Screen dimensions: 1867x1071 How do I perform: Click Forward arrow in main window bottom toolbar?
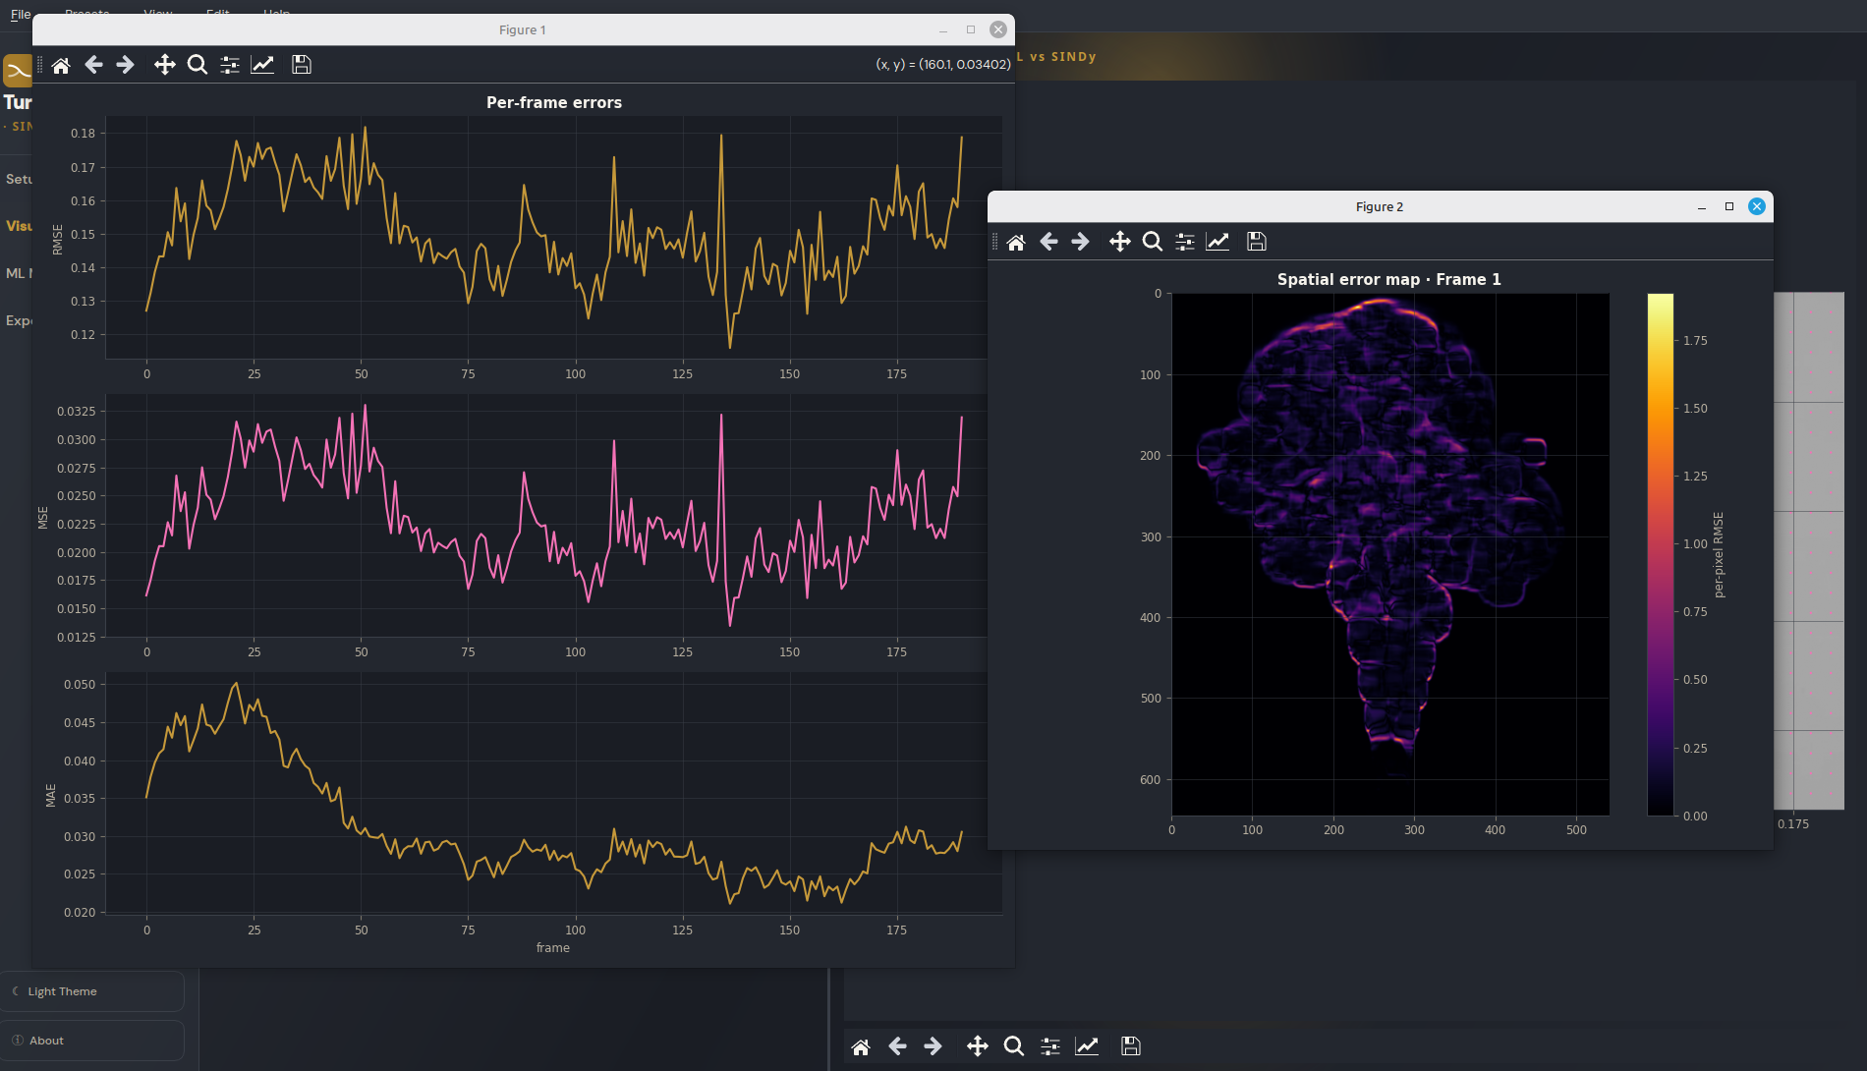[x=933, y=1046]
